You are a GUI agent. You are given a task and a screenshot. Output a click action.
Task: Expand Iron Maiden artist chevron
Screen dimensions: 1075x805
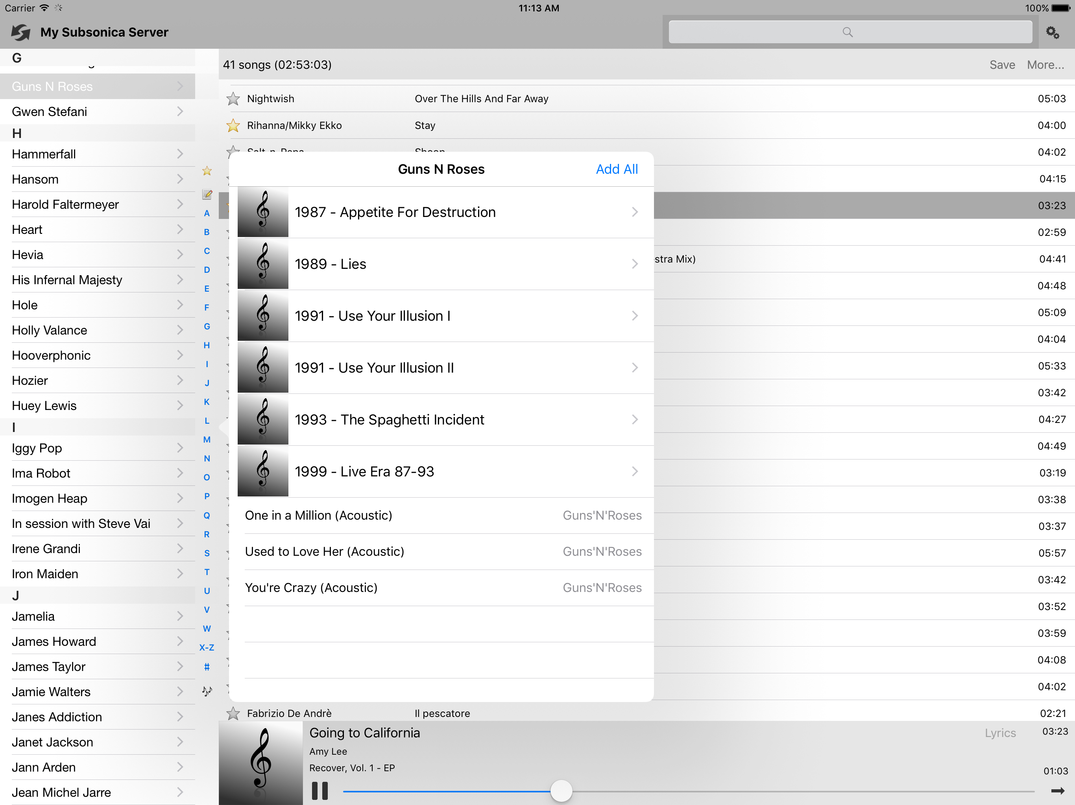click(180, 574)
